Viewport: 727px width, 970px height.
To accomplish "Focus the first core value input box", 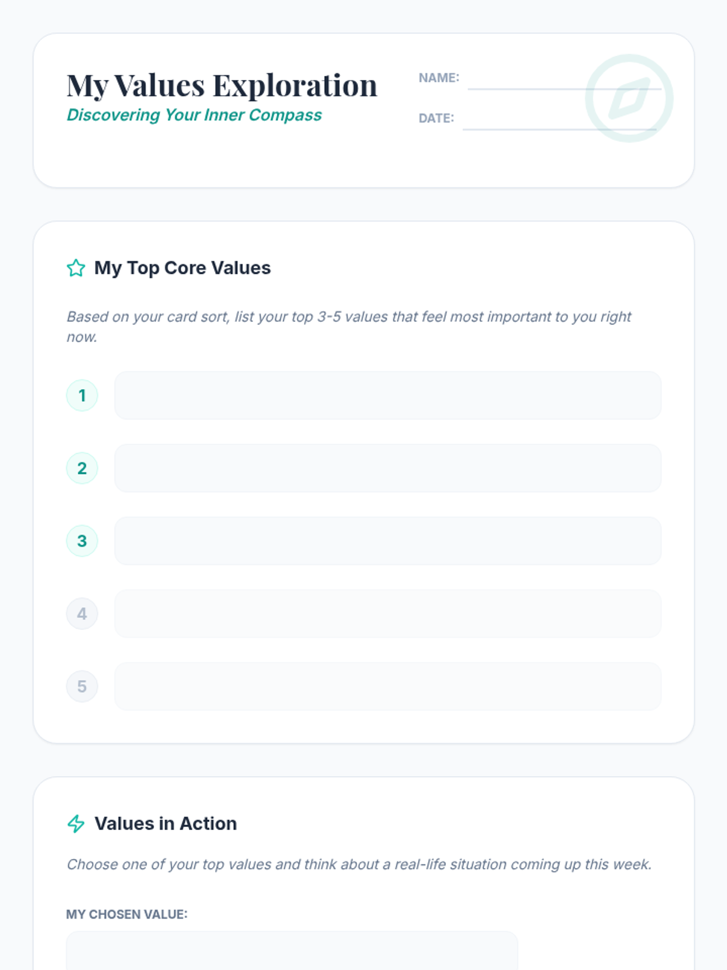I will [388, 395].
